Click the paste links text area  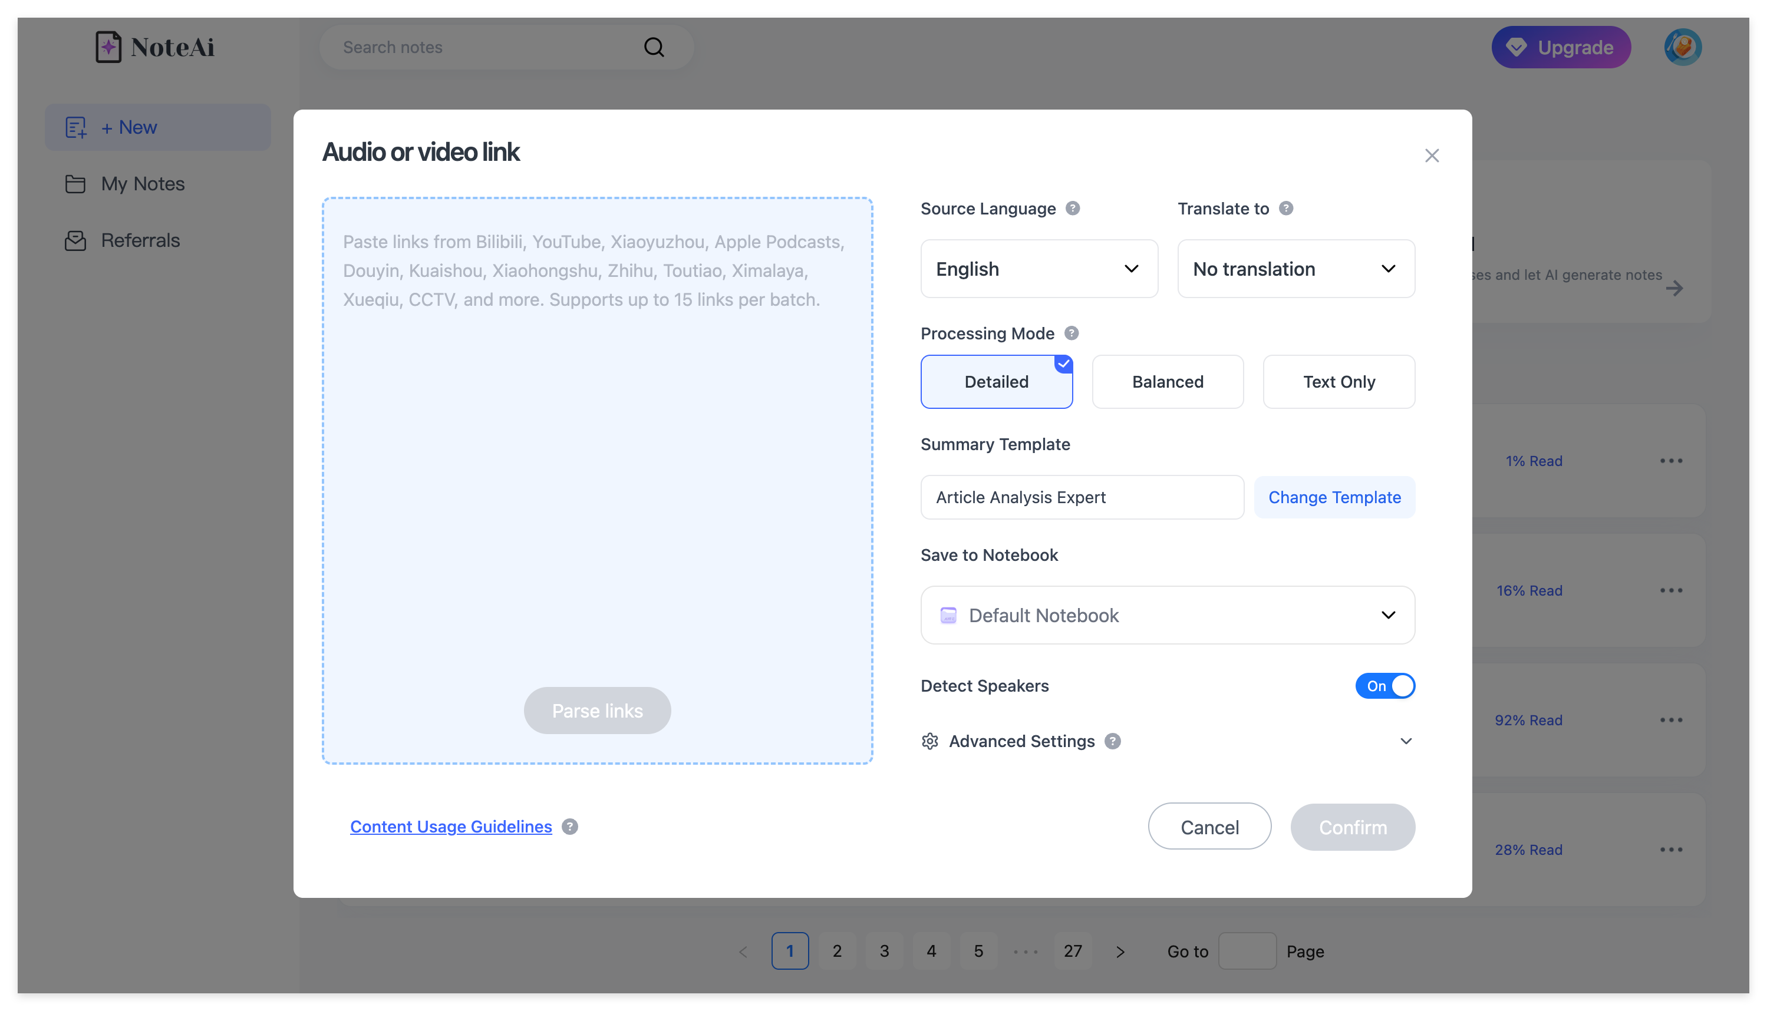click(x=596, y=481)
